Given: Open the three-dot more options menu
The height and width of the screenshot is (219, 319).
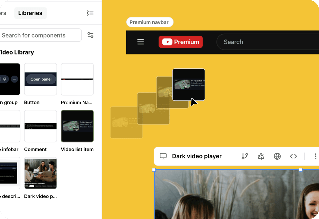Looking at the screenshot, I should click(315, 156).
